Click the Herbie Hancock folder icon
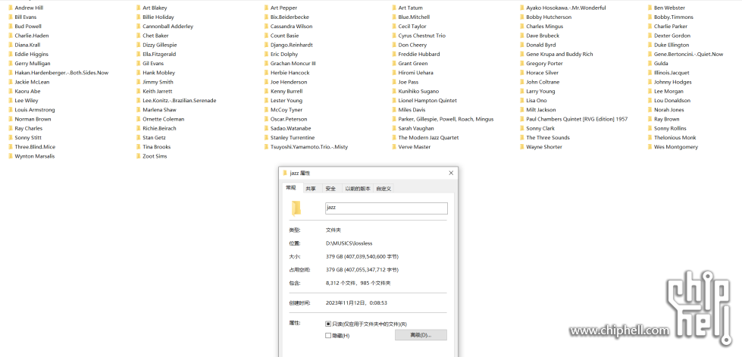Viewport: 742px width, 357px height. (x=266, y=73)
